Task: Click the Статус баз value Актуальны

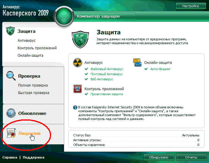Action: coord(191,135)
